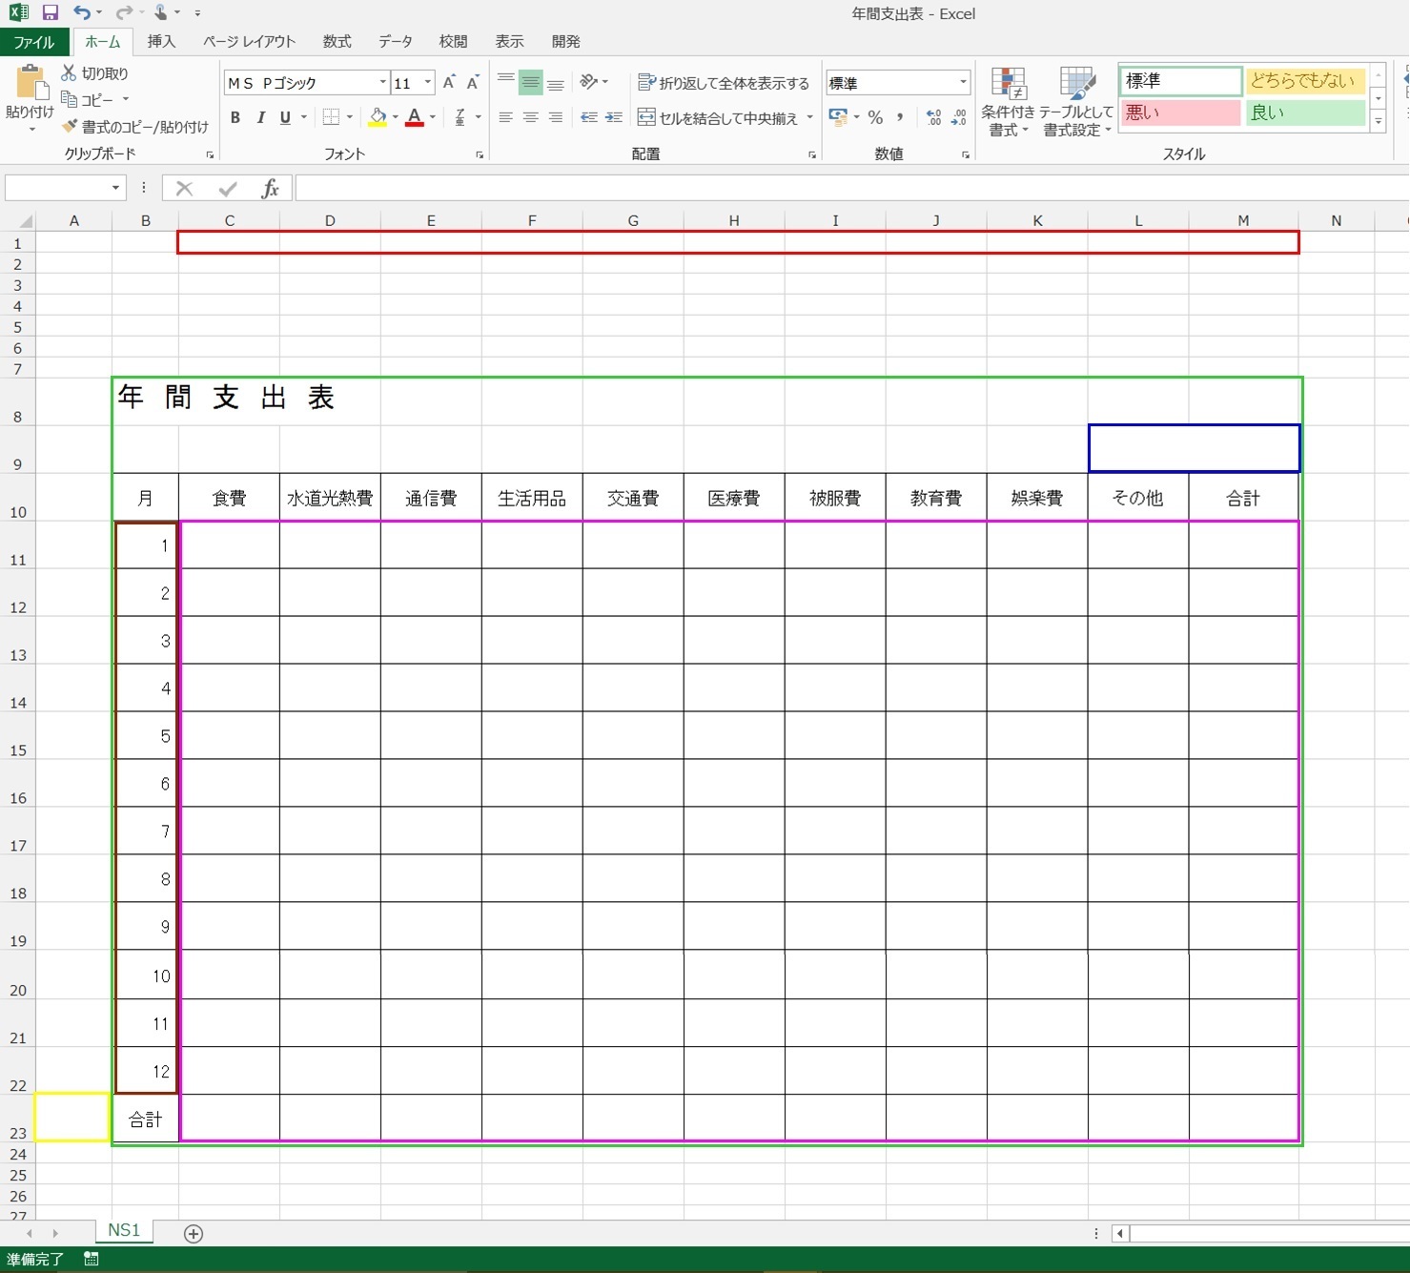Toggle middle vertical alignment
1410x1273 pixels.
530,83
